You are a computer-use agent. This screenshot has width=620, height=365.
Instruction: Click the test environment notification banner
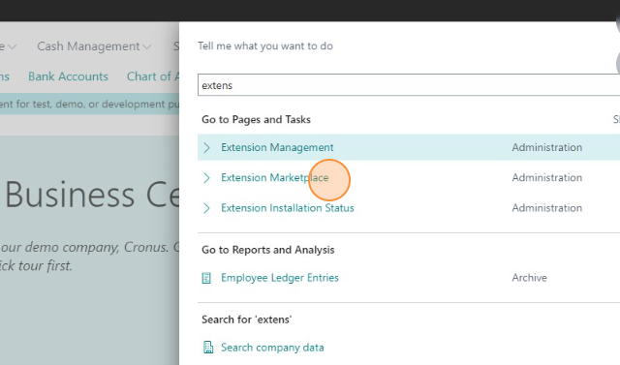pyautogui.click(x=89, y=104)
